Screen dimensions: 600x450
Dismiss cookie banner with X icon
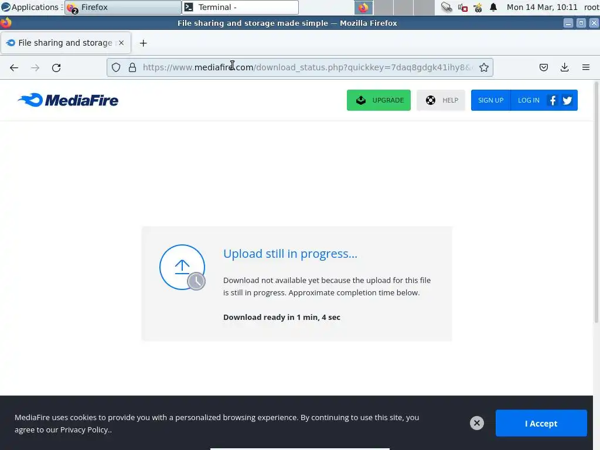tap(477, 423)
